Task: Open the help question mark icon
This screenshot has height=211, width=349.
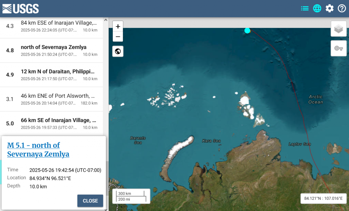Action: pyautogui.click(x=342, y=8)
